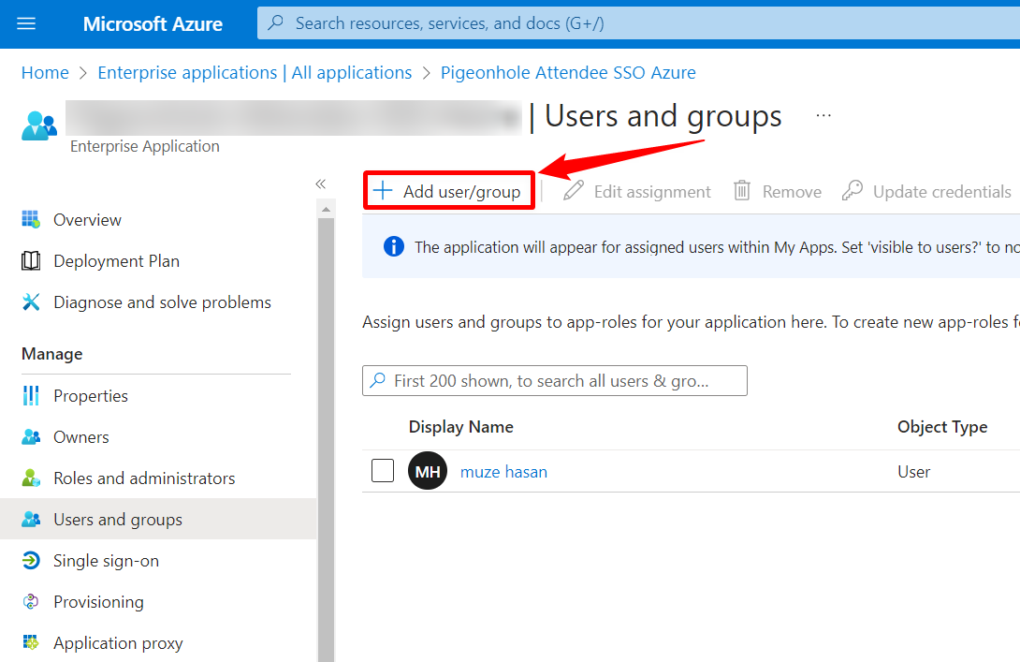The height and width of the screenshot is (662, 1020).
Task: Go to Home breadcrumb link
Action: tap(45, 72)
